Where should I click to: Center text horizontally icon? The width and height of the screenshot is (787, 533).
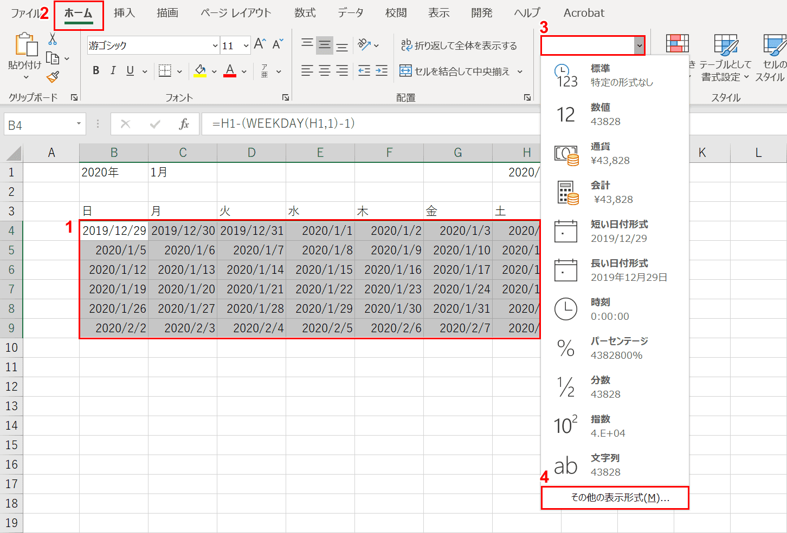tap(325, 71)
